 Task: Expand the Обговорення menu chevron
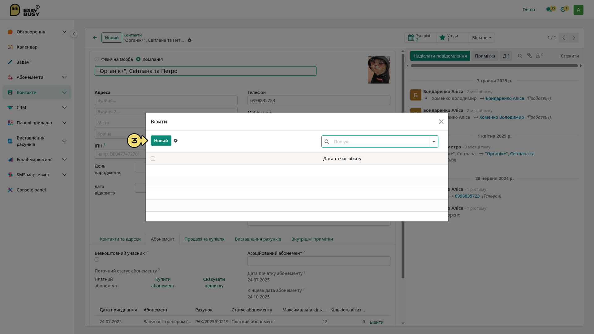64,32
